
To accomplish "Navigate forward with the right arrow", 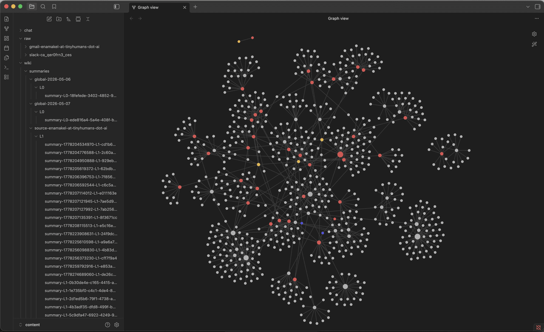I will coord(140,18).
